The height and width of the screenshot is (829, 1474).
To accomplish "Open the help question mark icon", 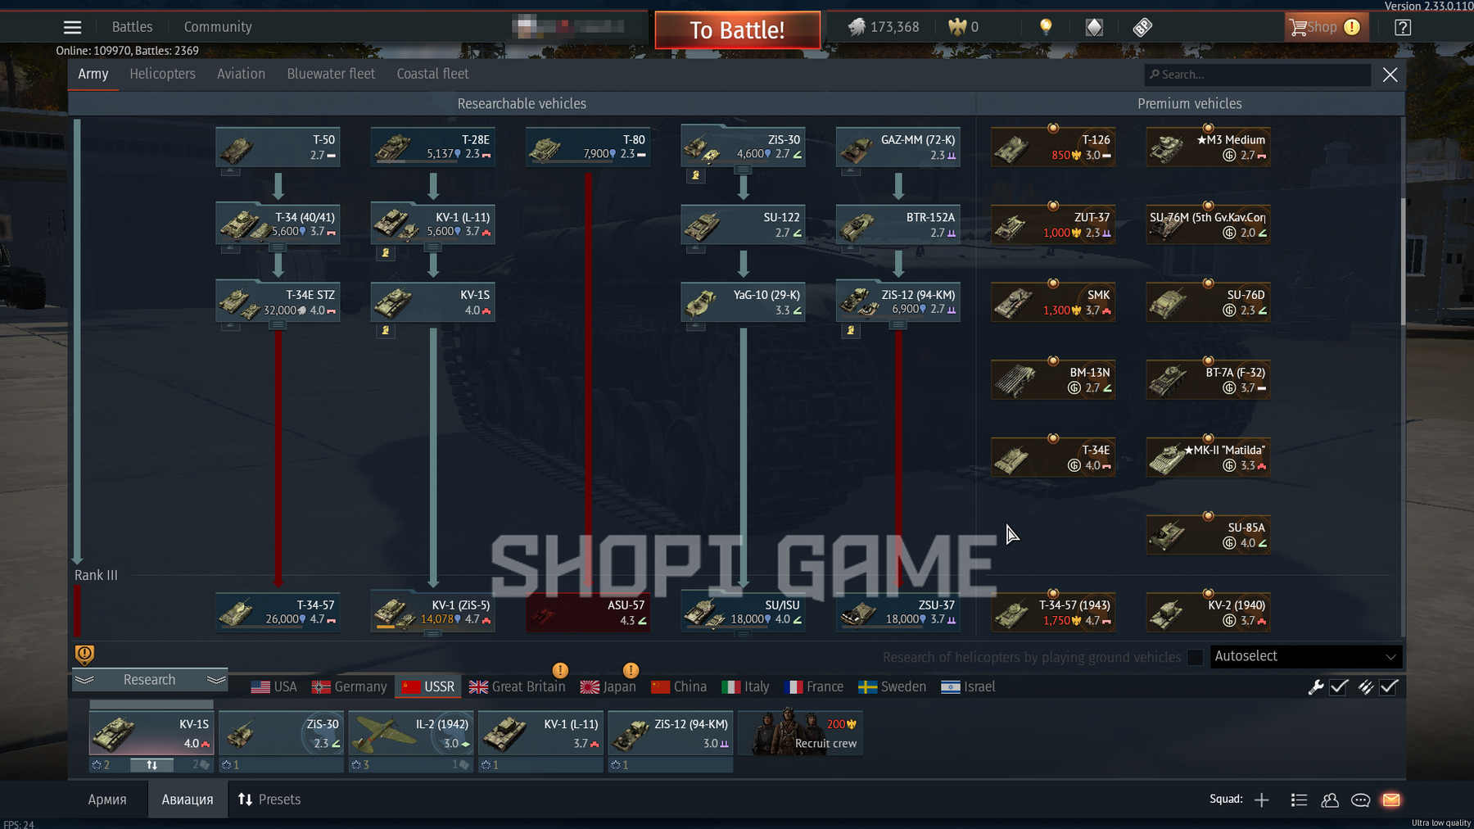I will 1403,27.
